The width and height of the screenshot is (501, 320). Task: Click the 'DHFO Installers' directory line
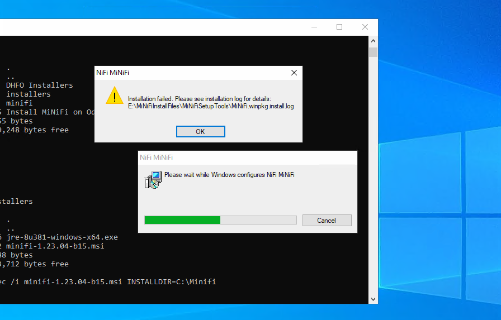[x=39, y=85]
